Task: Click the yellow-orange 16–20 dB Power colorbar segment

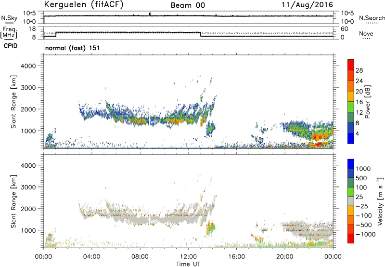Action: (351, 96)
